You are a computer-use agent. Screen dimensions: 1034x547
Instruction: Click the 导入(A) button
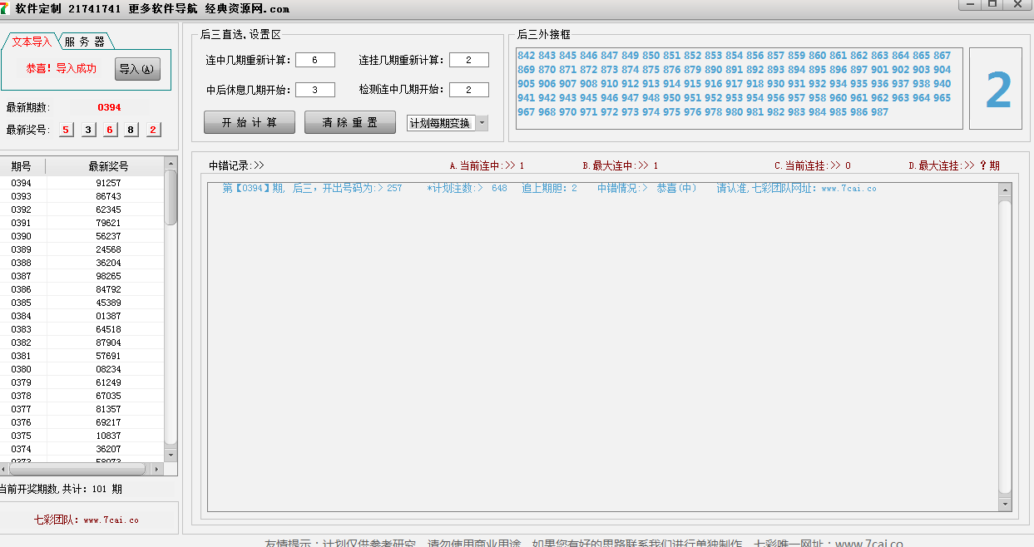tap(137, 69)
